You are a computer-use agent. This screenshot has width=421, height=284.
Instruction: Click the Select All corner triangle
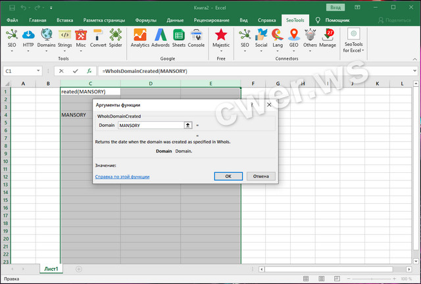pyautogui.click(x=7, y=83)
